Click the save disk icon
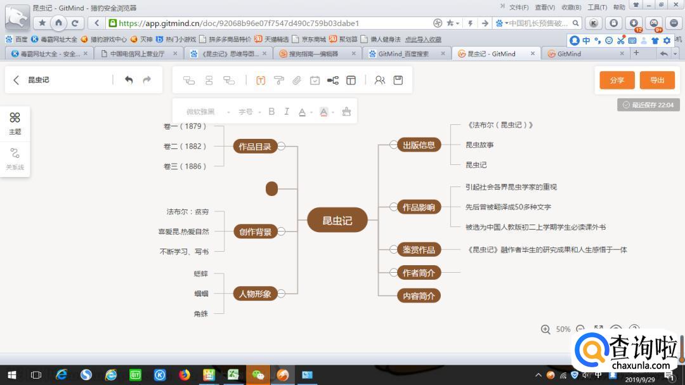685x385 pixels. [398, 81]
